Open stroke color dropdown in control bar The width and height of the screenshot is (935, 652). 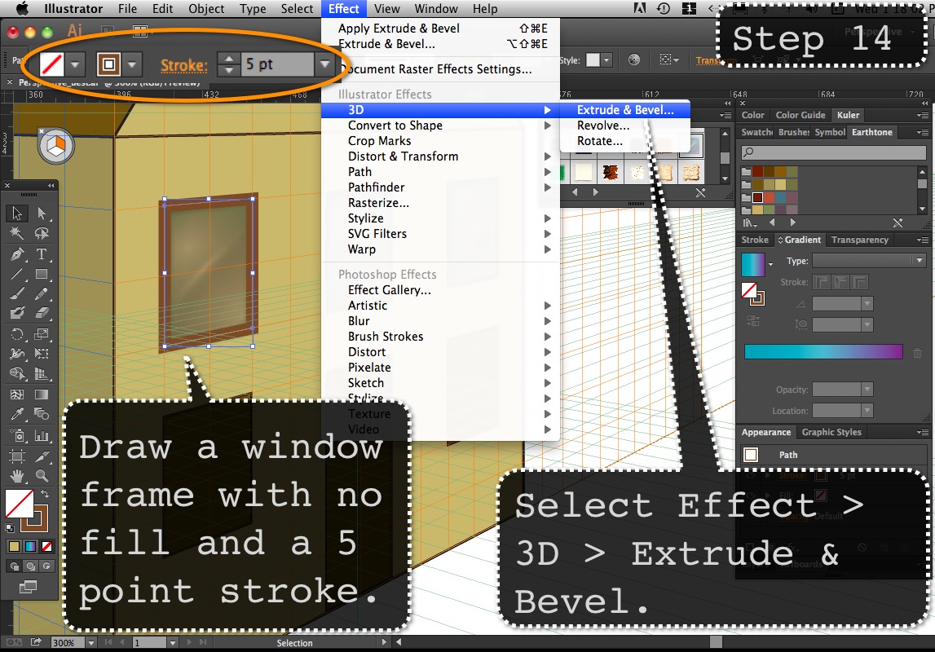tap(132, 64)
